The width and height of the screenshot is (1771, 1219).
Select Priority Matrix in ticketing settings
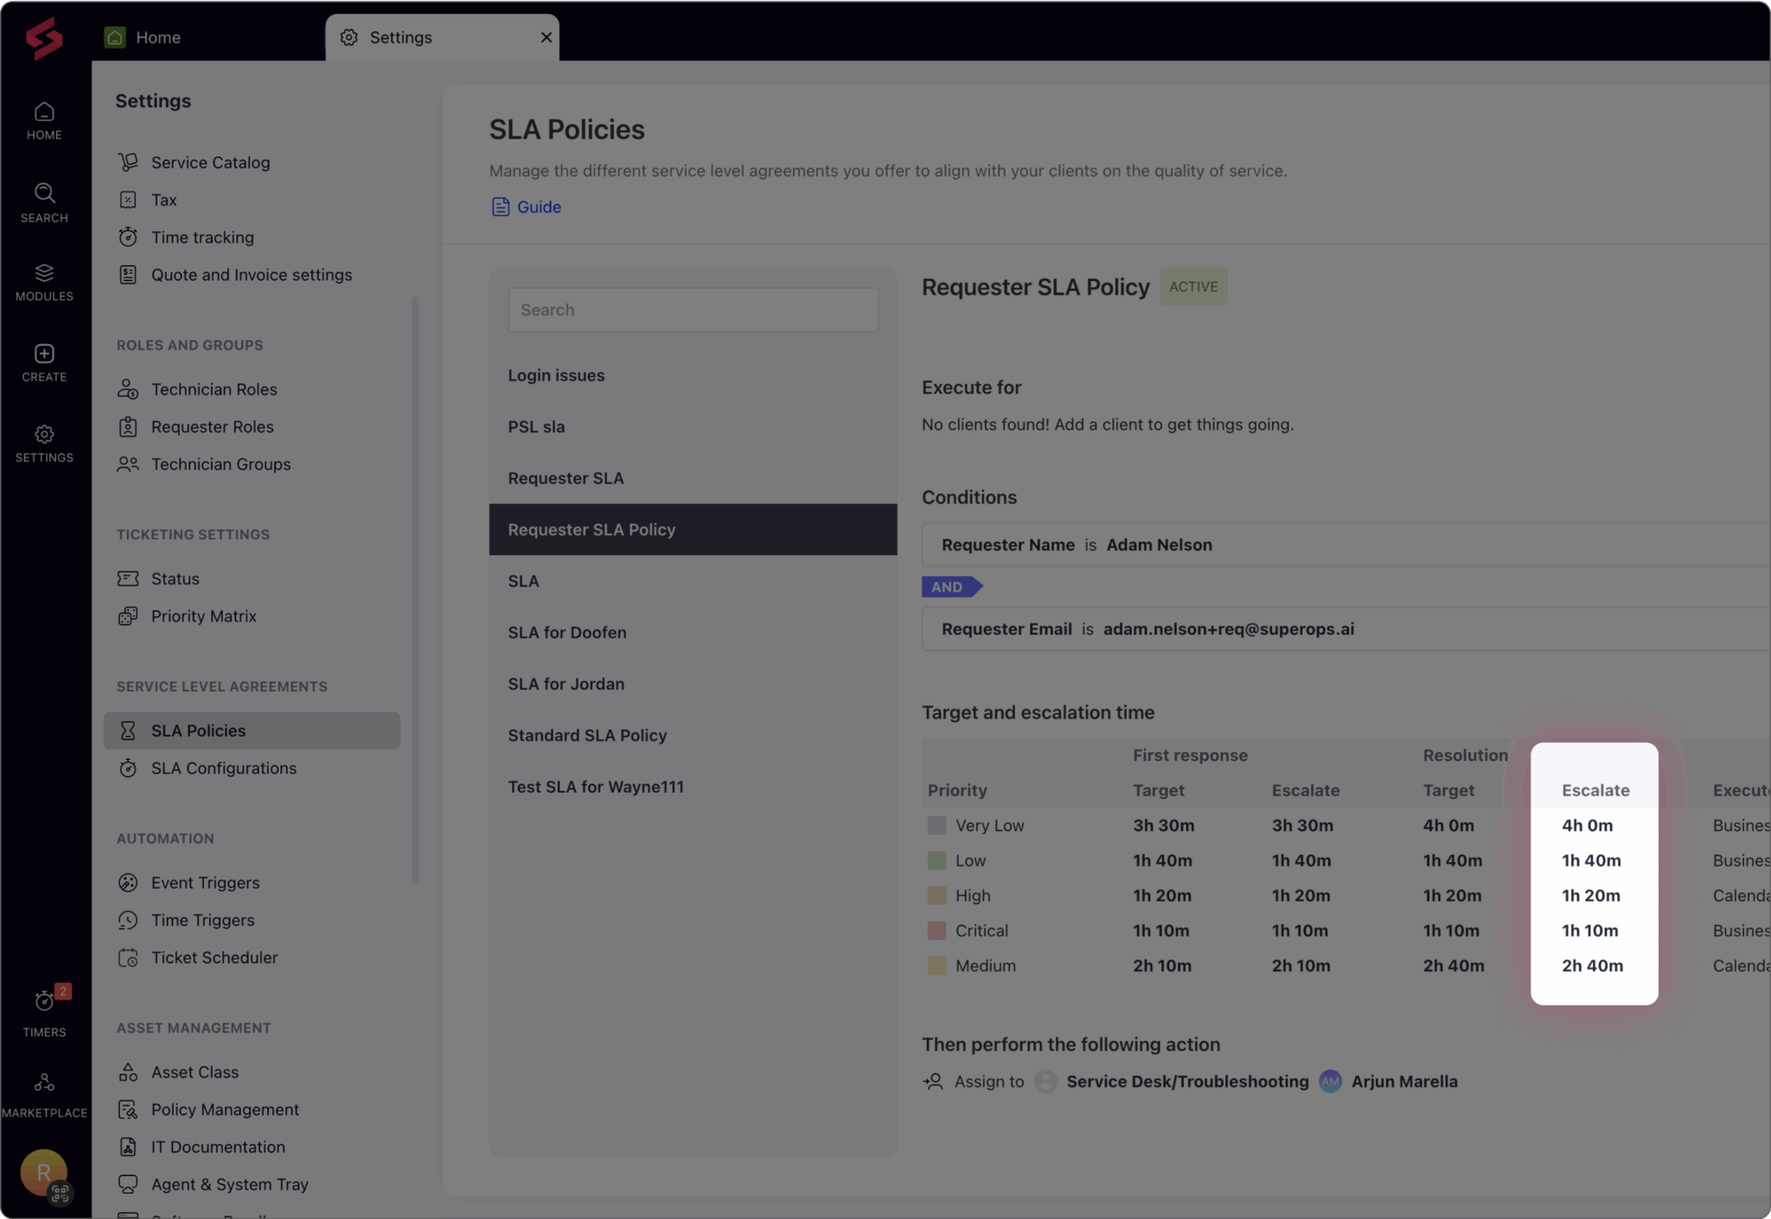coord(203,616)
